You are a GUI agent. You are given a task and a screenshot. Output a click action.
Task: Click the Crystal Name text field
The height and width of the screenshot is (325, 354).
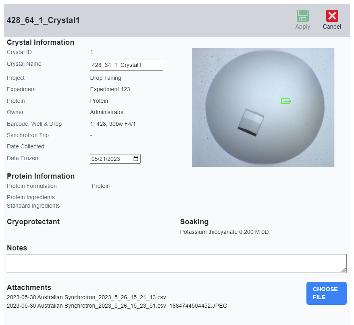point(126,65)
